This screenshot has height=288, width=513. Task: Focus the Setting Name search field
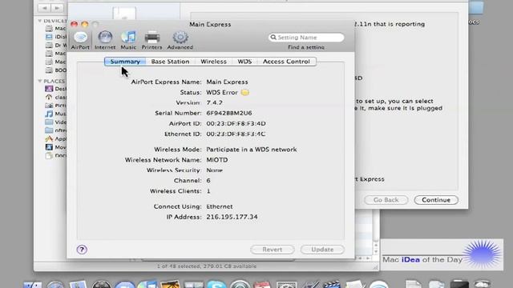306,38
